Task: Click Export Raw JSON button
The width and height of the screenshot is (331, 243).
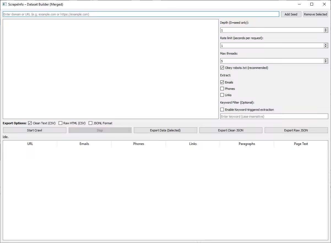Action: pos(296,130)
